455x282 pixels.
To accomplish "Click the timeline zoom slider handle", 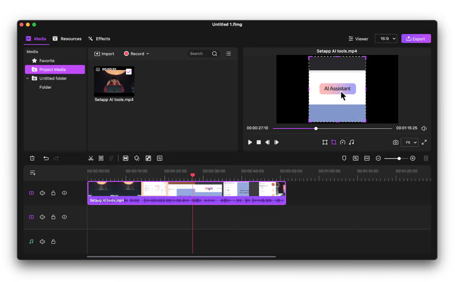I will 399,159.
